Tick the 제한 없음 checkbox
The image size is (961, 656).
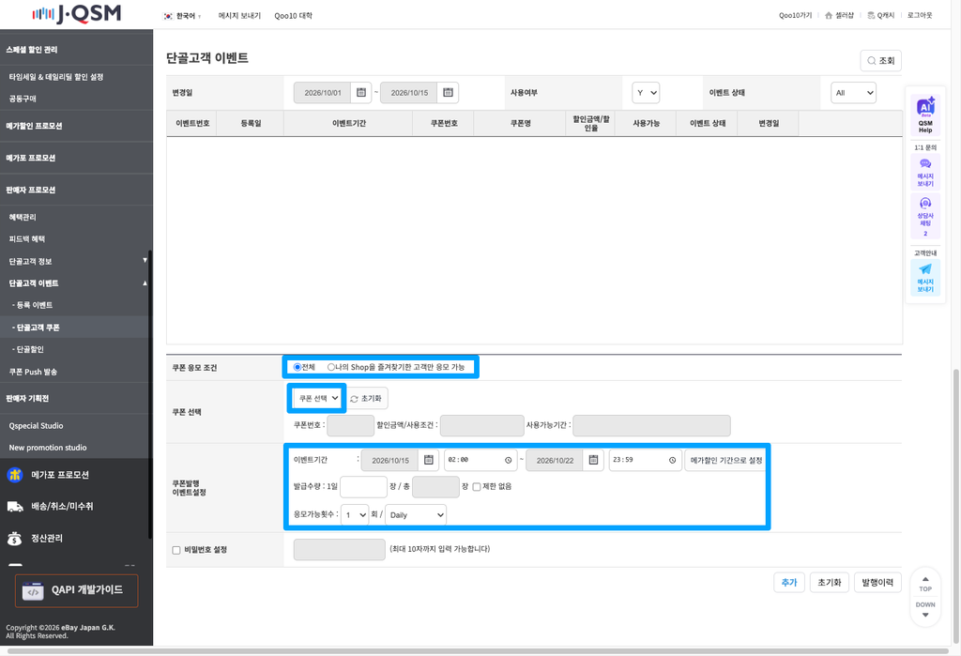tap(476, 487)
